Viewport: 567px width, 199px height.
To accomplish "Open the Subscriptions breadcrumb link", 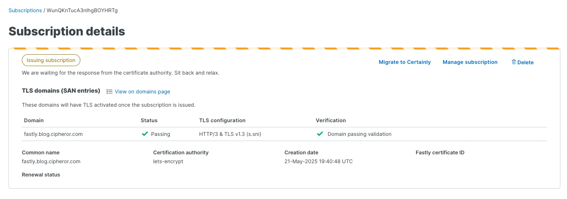I will click(25, 10).
